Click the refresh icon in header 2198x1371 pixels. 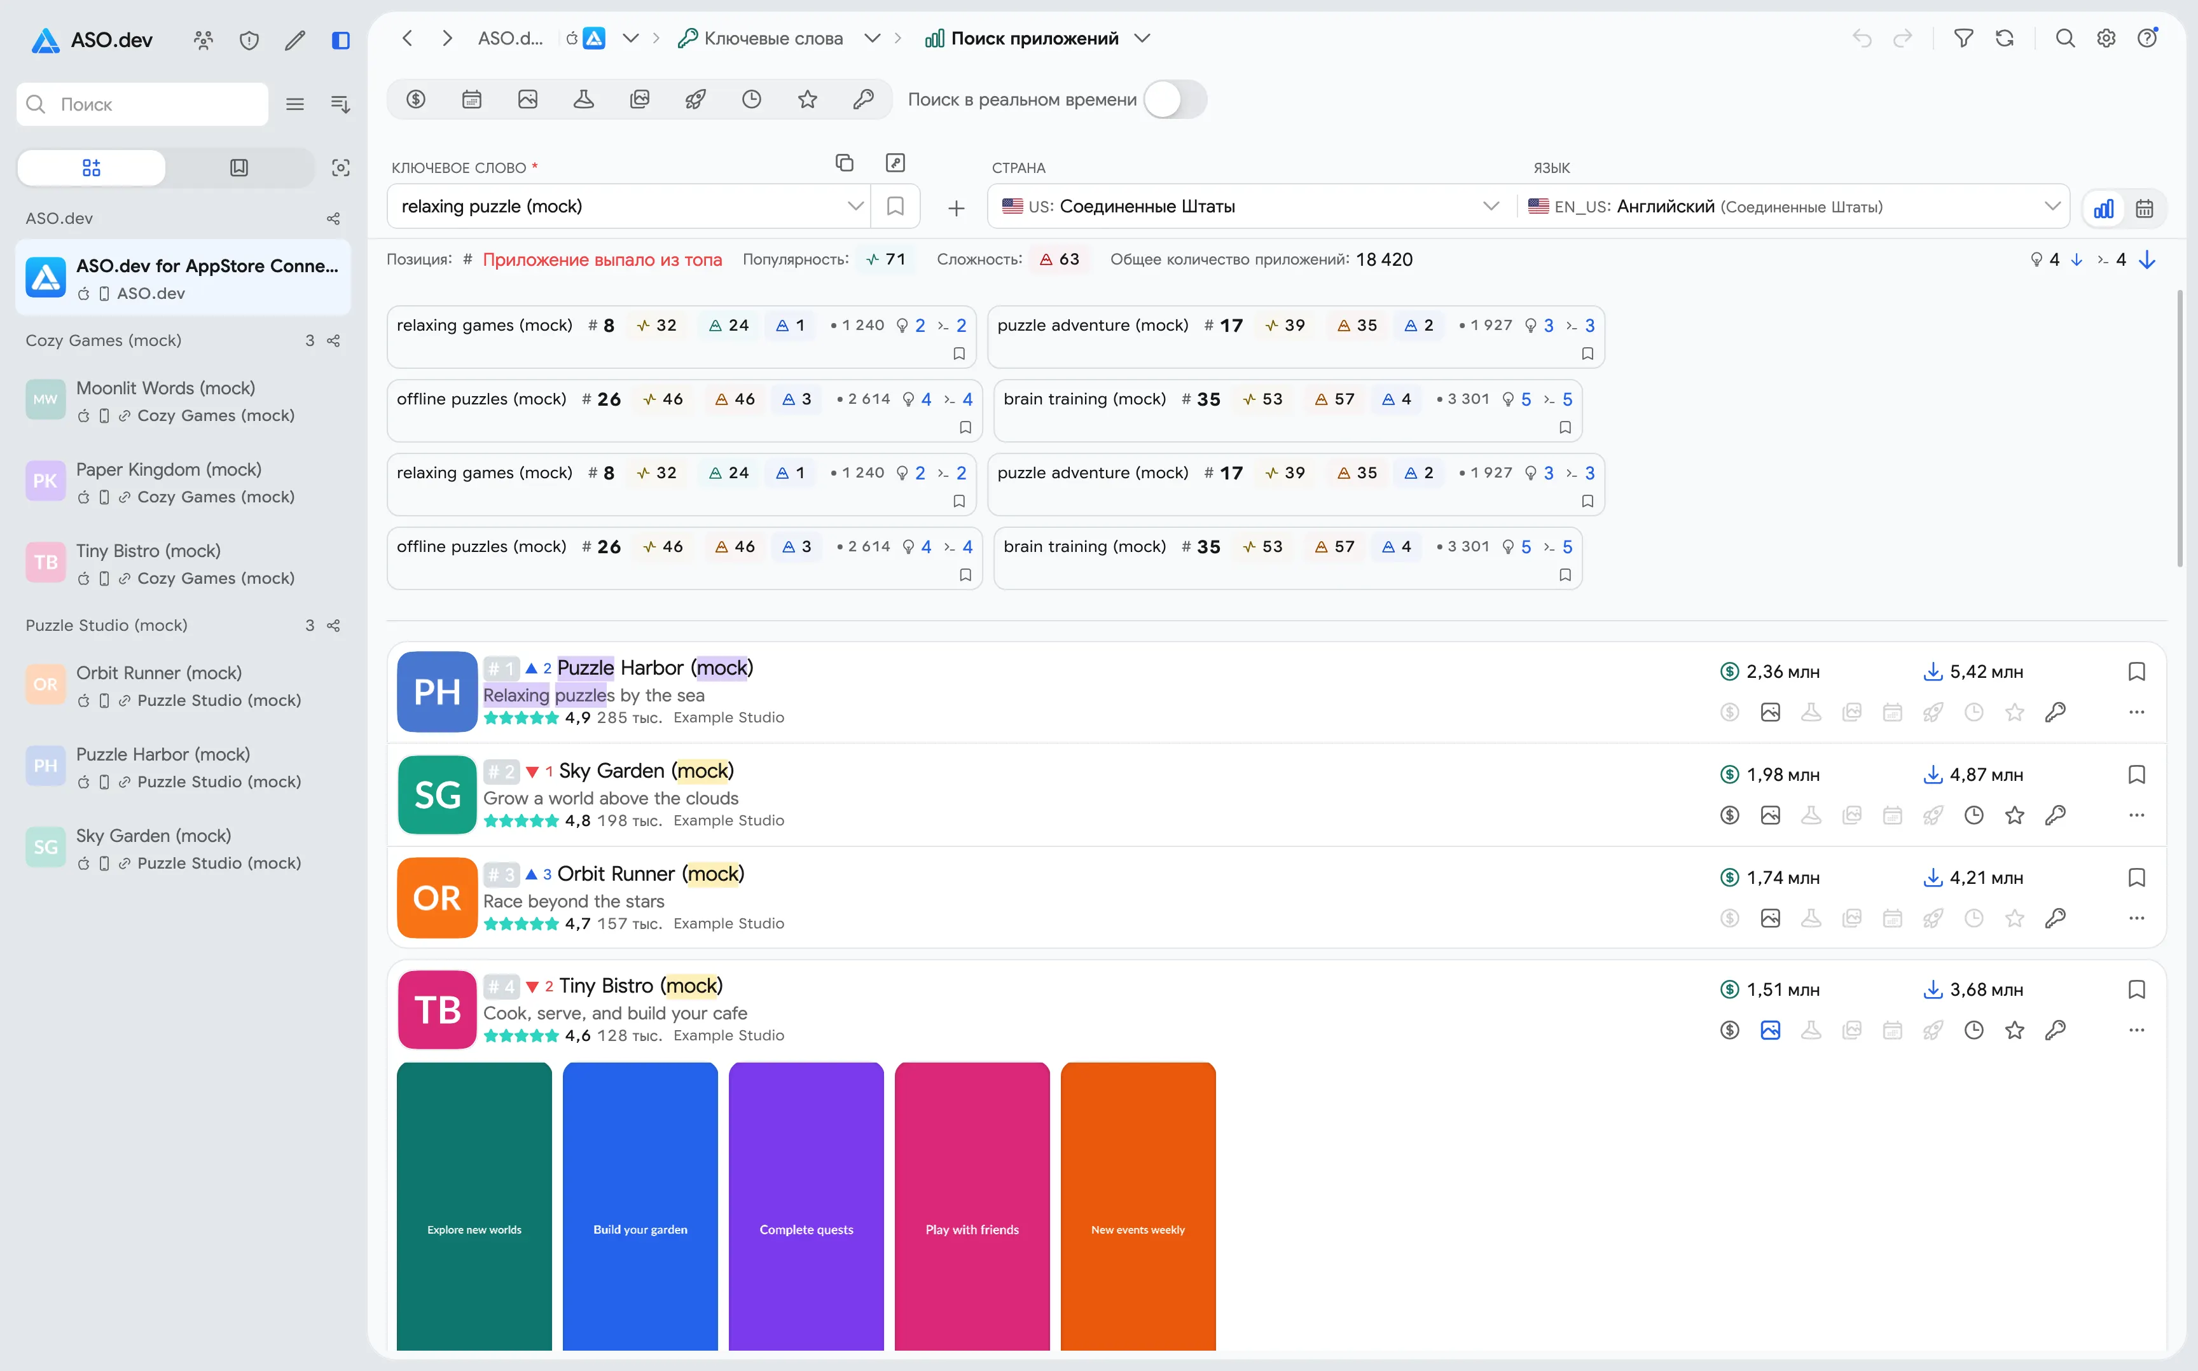click(x=2005, y=38)
